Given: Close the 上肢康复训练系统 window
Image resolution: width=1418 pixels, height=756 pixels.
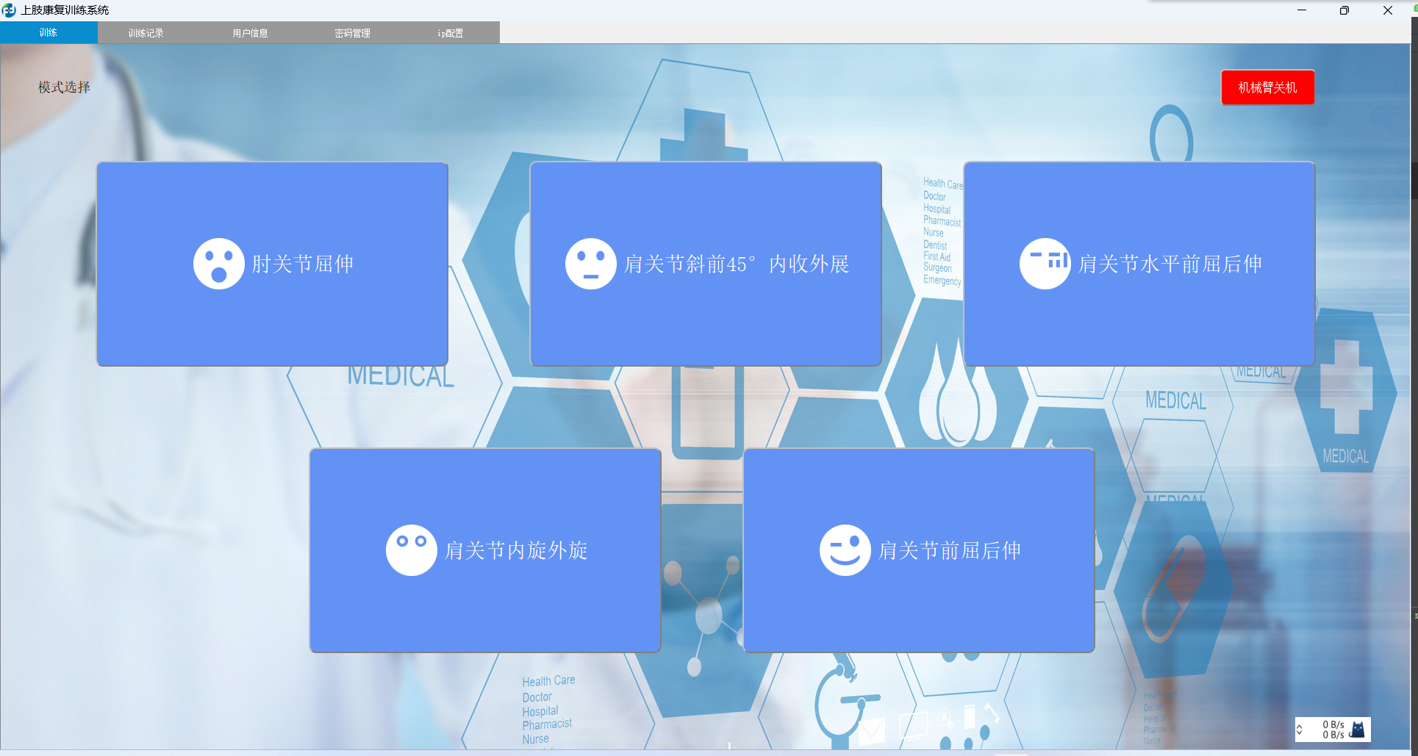Looking at the screenshot, I should 1388,10.
